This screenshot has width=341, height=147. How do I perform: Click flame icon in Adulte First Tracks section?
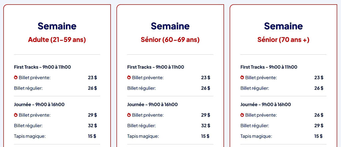16,78
